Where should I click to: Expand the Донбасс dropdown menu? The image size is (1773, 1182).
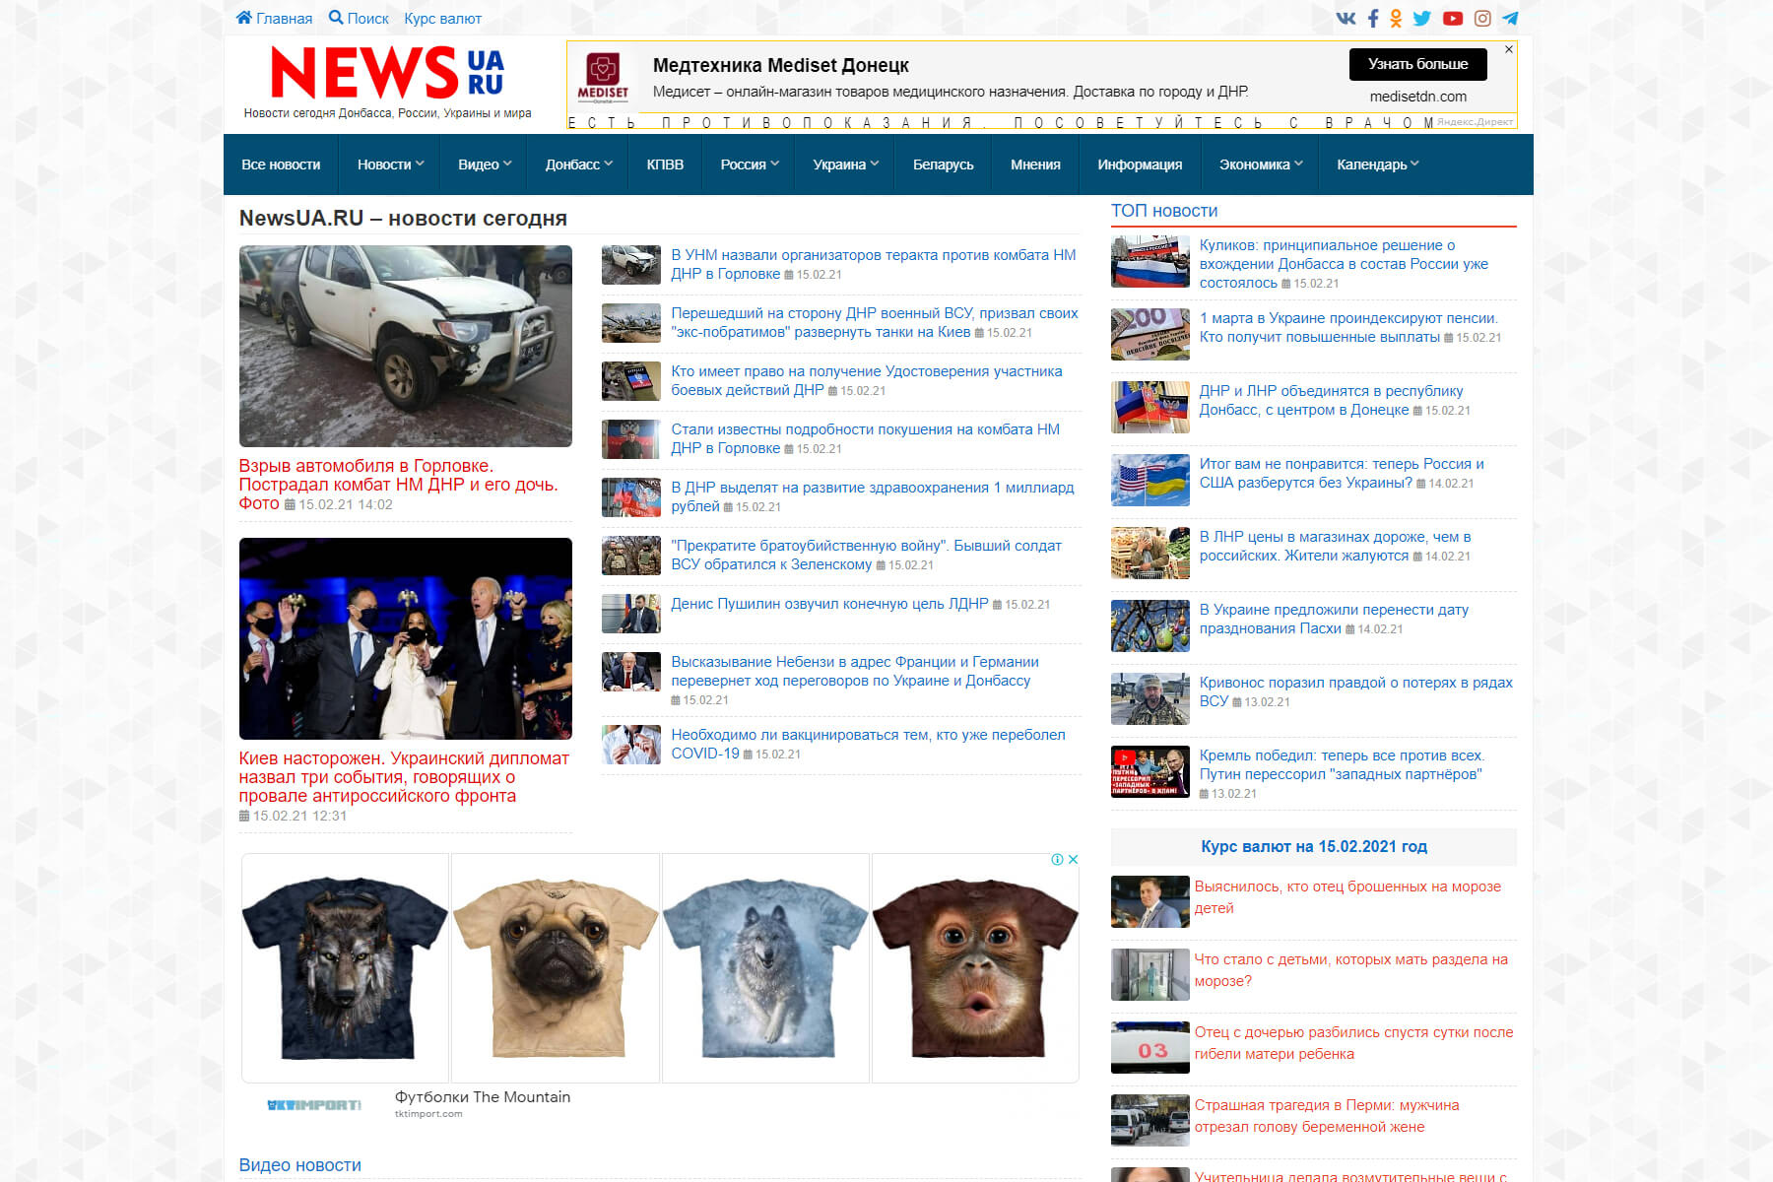[578, 164]
